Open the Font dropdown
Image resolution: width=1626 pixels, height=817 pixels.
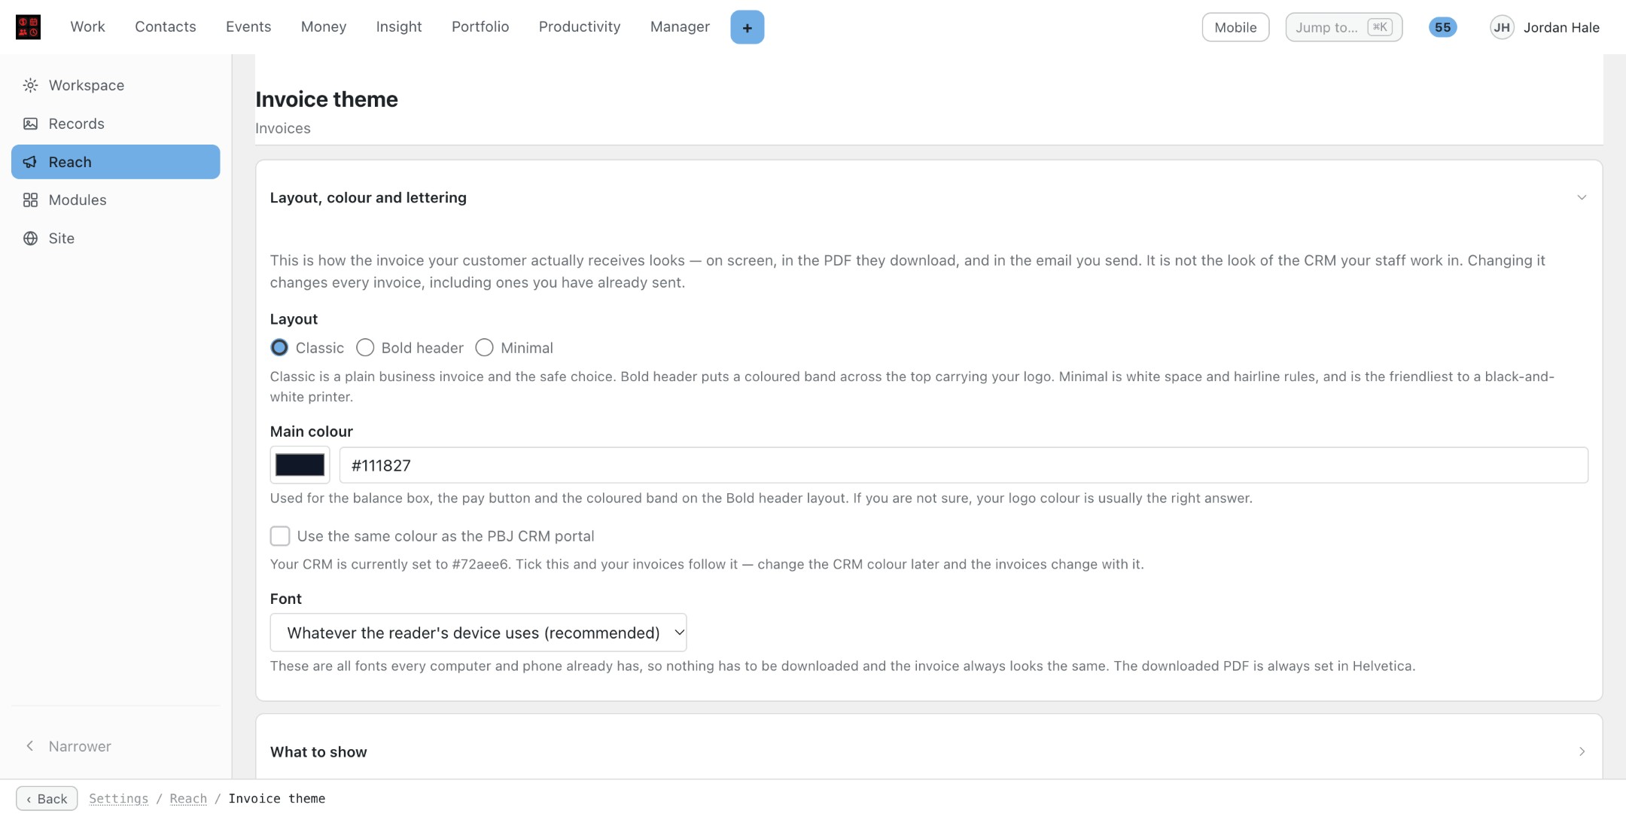[478, 633]
